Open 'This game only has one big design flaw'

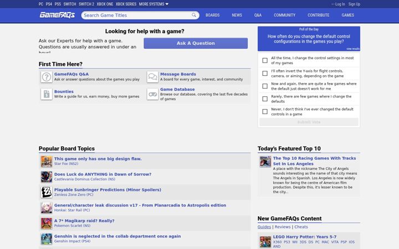point(98,159)
